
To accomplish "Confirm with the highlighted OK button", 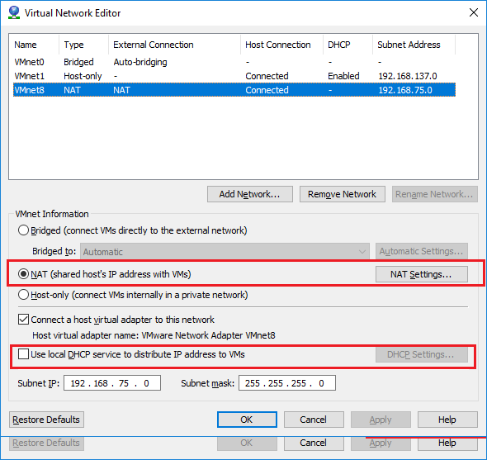I will point(247,420).
